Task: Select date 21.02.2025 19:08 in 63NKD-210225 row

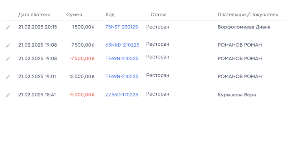Action: [38, 45]
